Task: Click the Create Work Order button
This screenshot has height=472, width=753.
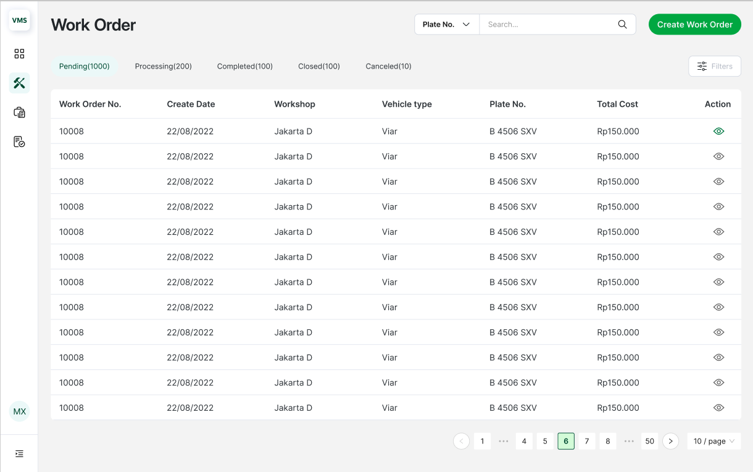Action: (694, 25)
